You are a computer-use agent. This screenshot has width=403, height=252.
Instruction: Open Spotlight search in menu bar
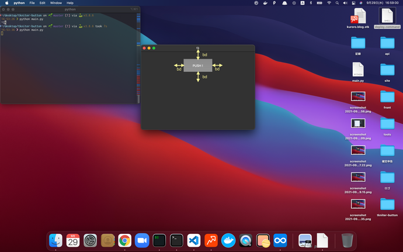point(337,3)
